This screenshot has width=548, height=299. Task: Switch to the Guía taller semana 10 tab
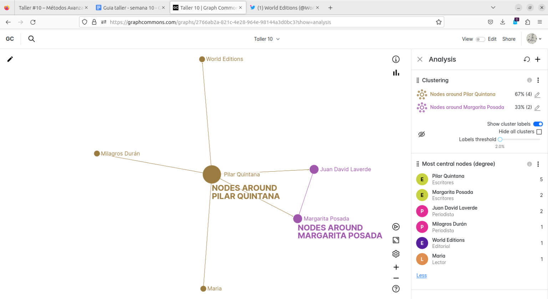coord(130,7)
